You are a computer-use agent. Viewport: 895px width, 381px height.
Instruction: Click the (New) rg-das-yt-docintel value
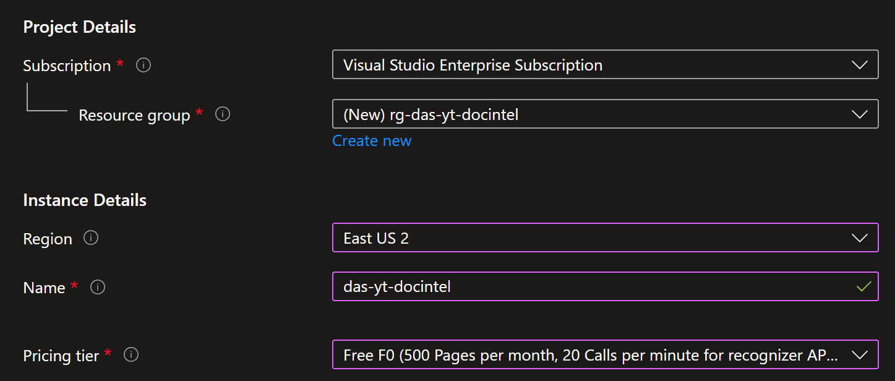430,114
